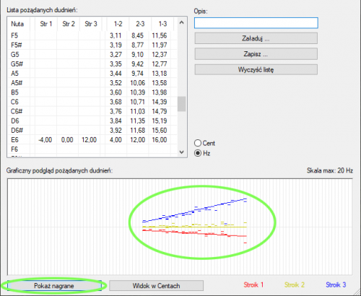Click the red Stroik 1 trend line
Viewport: 361px width, 296px height.
[195, 233]
